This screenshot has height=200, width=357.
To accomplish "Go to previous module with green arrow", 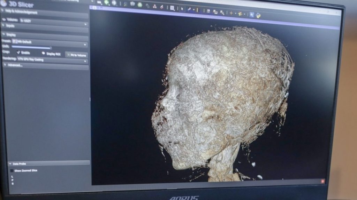I will coord(107,3).
